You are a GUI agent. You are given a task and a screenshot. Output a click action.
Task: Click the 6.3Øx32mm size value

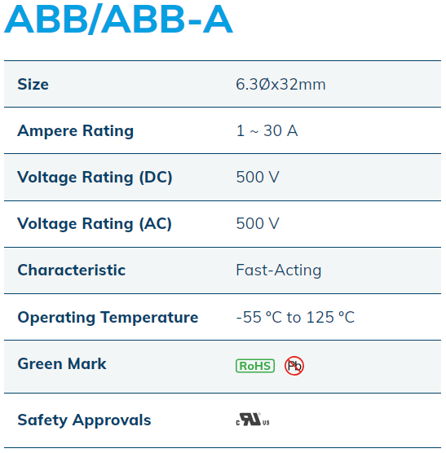(280, 85)
